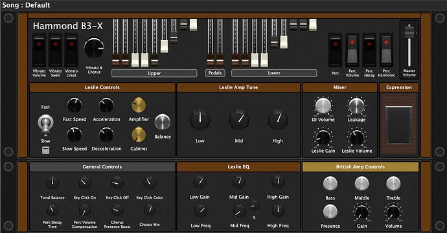Click the Key Click Color knob
This screenshot has width=447, height=233.
(150, 183)
